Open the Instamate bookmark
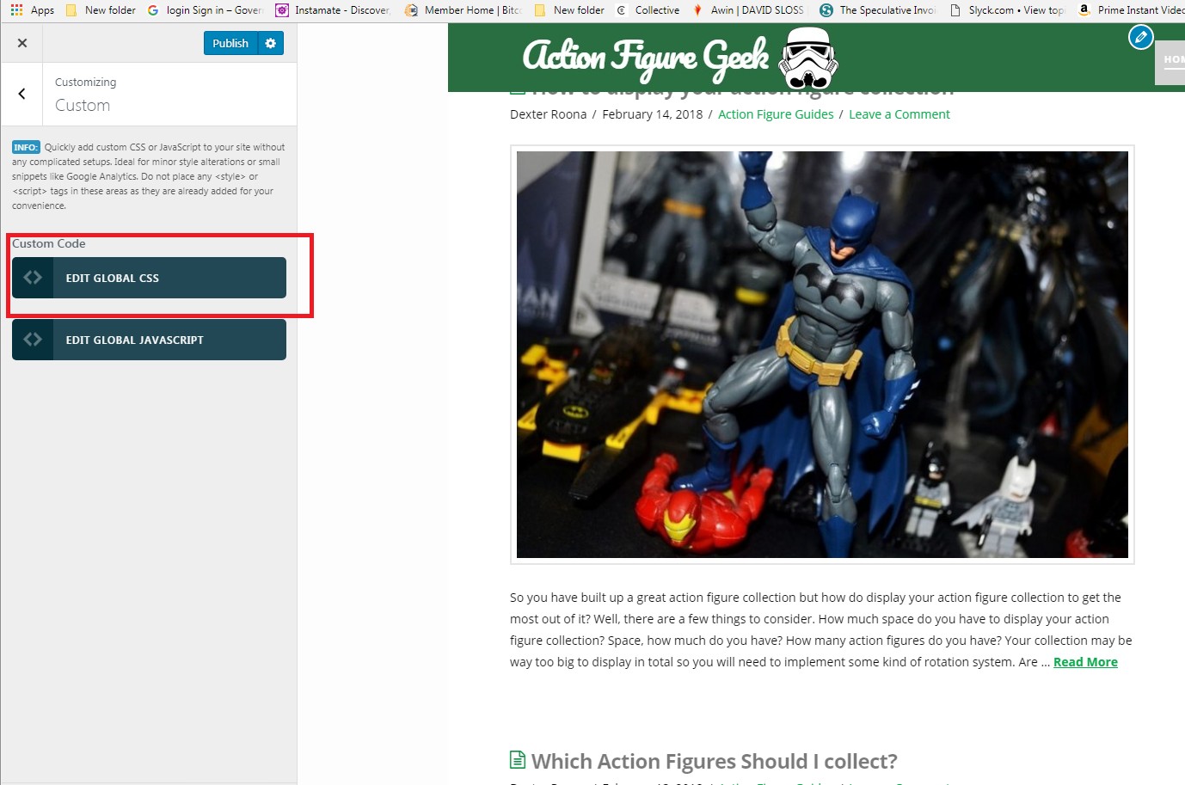 [x=333, y=10]
